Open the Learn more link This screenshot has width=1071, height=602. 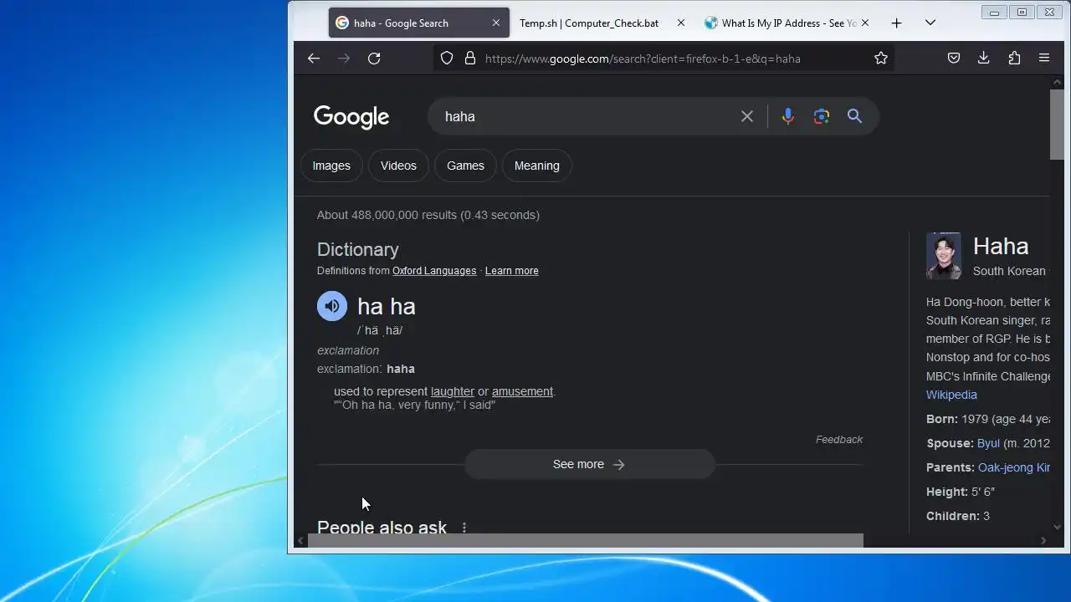pyautogui.click(x=512, y=271)
